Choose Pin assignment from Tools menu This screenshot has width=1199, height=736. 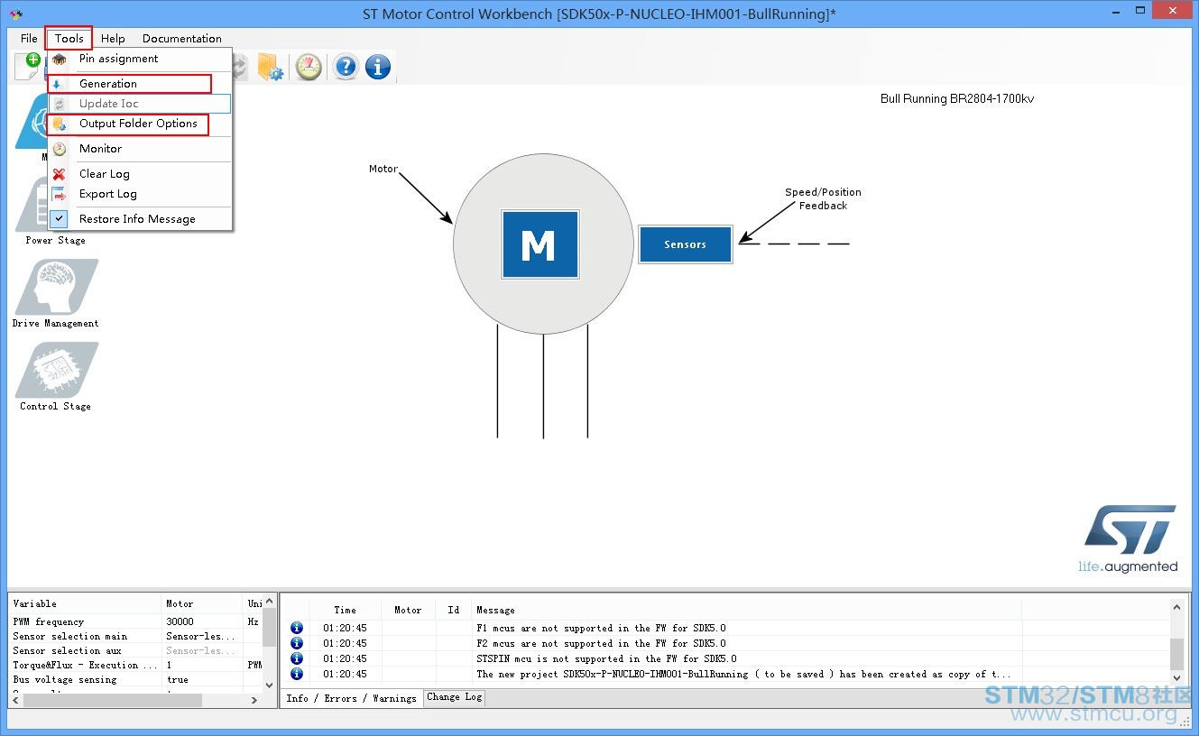[x=140, y=59]
